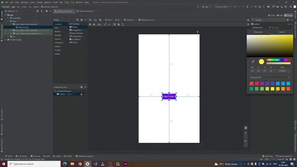Open the File menu
Screen dimensions: 297x167
7,2
